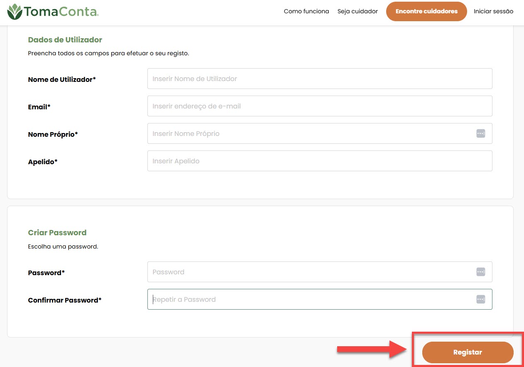Click the Preencha todos os campos instruction text
This screenshot has height=367, width=524.
(108, 54)
